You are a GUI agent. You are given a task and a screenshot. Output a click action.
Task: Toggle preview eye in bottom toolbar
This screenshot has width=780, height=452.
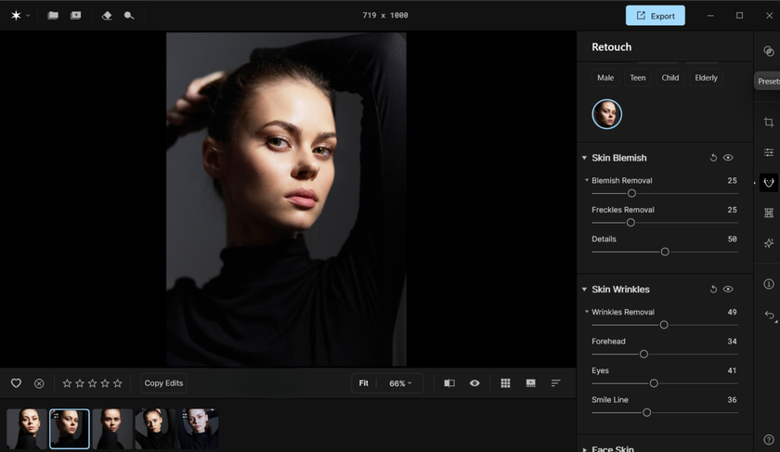click(474, 383)
